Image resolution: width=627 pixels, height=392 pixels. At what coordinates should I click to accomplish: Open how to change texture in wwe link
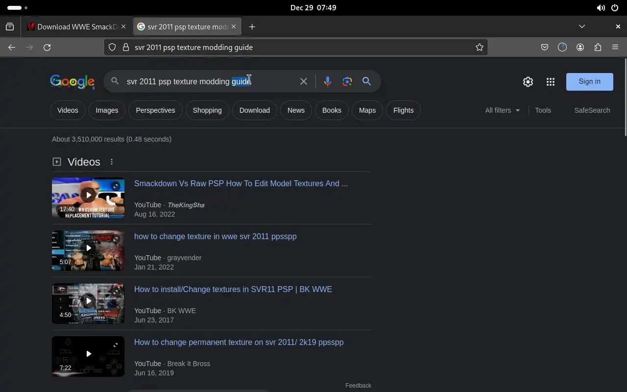216,236
